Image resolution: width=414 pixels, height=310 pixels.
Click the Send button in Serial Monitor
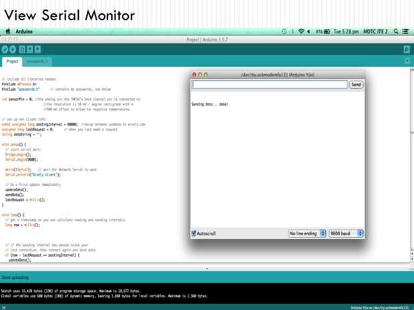pyautogui.click(x=356, y=85)
